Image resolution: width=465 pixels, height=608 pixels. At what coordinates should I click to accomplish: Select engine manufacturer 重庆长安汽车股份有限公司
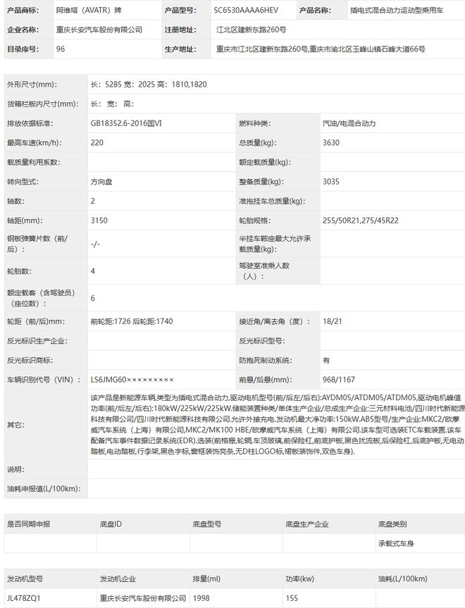point(143,598)
